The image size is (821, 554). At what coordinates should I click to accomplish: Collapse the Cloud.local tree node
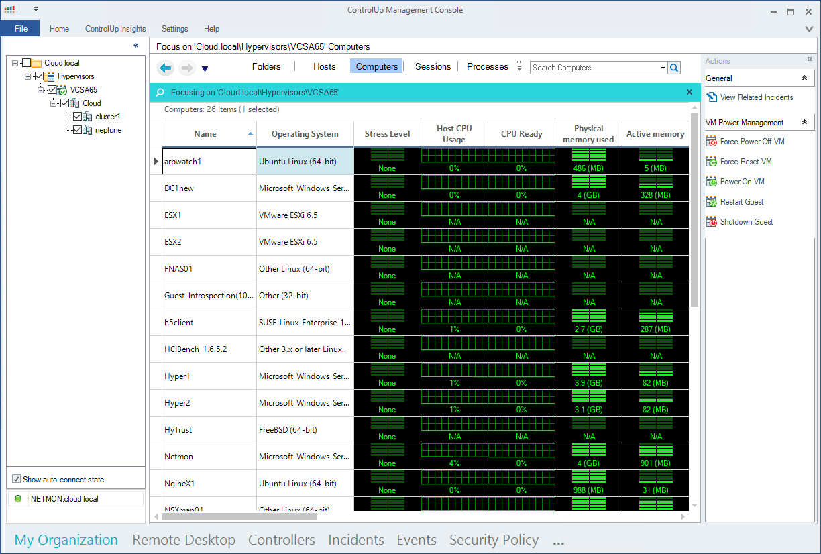coord(15,63)
